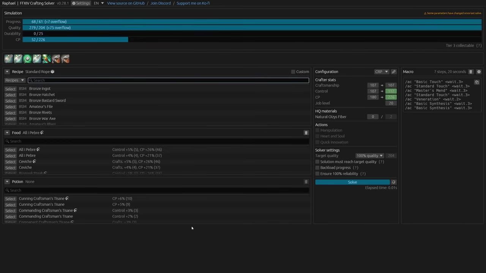Click the icon button beside Solve

tap(394, 182)
